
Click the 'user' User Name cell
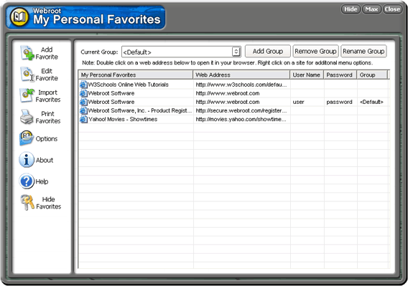point(298,102)
